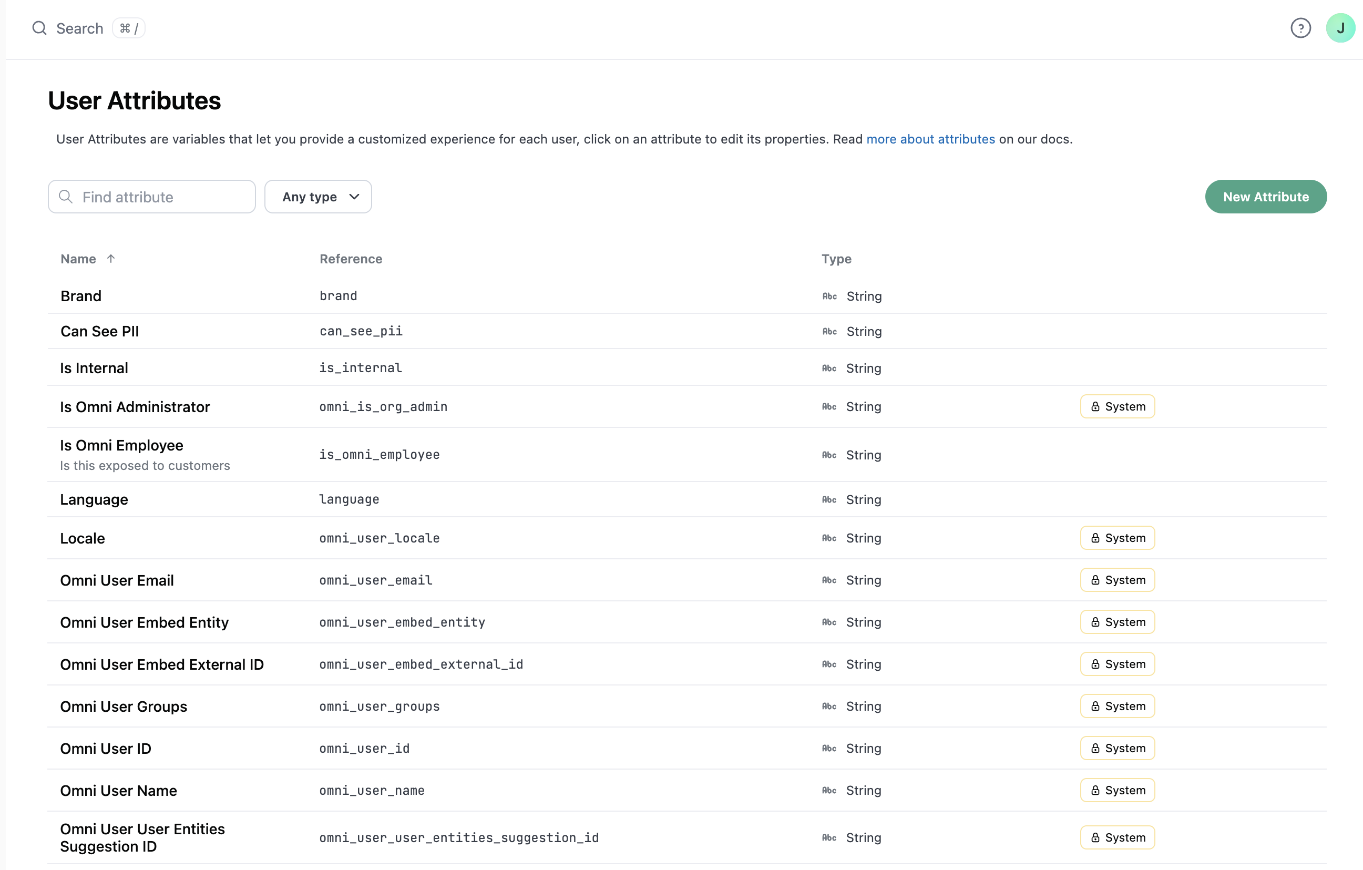
Task: Click the Type column header
Action: [x=836, y=259]
